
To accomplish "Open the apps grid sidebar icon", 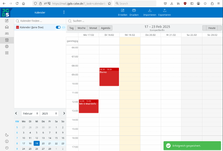I will [x=7, y=53].
